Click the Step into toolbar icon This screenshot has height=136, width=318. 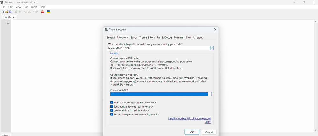29,12
